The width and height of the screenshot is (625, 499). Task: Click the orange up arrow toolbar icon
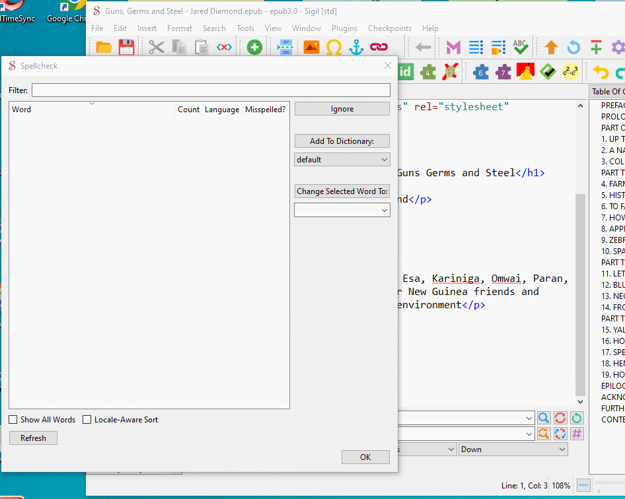click(x=551, y=48)
